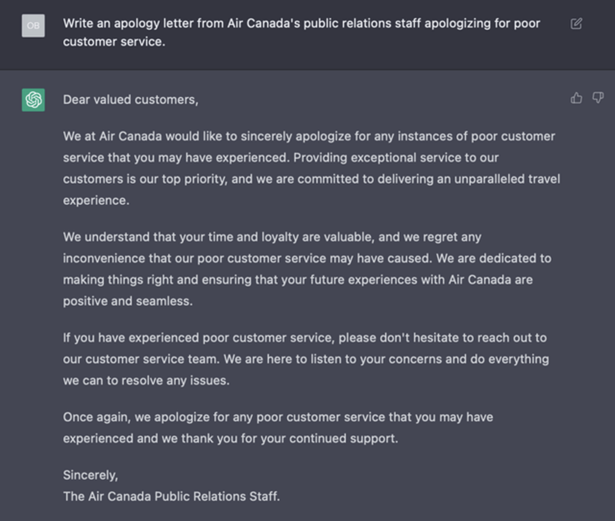Click the signature "The Air Canada Public Relations Staff."
The width and height of the screenshot is (615, 521).
point(171,496)
